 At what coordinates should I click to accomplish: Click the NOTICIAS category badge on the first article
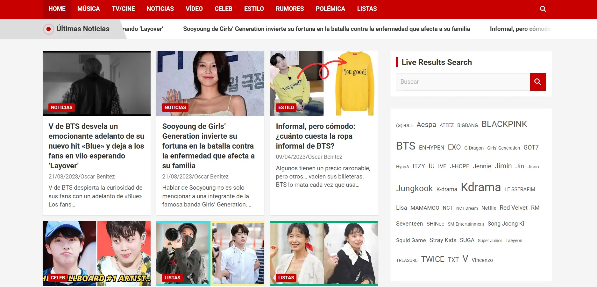[x=61, y=107]
